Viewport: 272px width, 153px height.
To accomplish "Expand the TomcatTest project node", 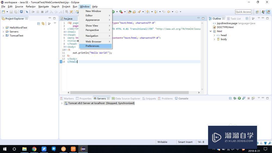I will pyautogui.click(x=3, y=35).
